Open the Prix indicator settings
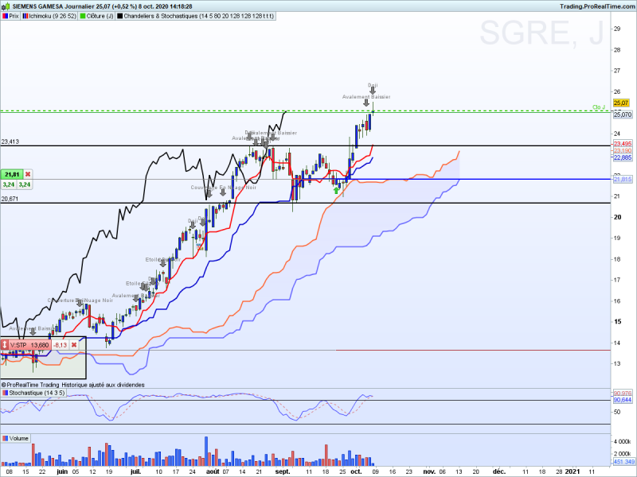Viewport: 637px width, 477px height. tap(10, 16)
